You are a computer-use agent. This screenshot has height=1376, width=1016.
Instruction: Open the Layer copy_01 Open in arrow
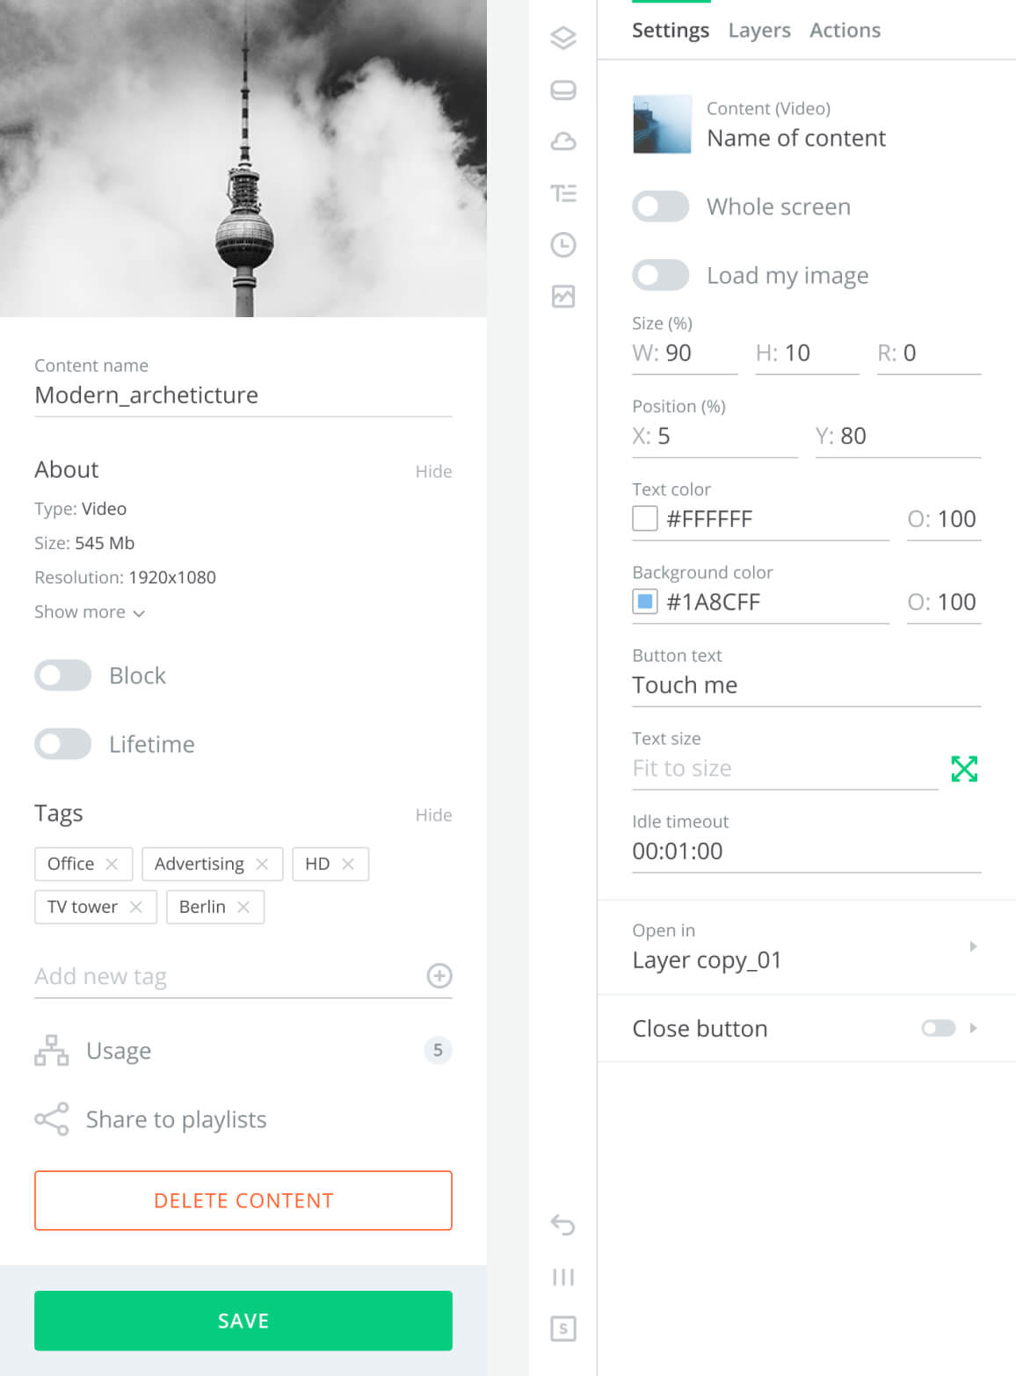pyautogui.click(x=973, y=946)
